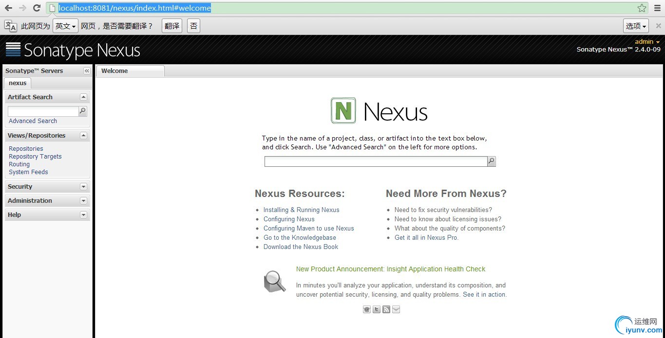The height and width of the screenshot is (338, 665).
Task: Click the page icon in address bar
Action: (x=53, y=8)
